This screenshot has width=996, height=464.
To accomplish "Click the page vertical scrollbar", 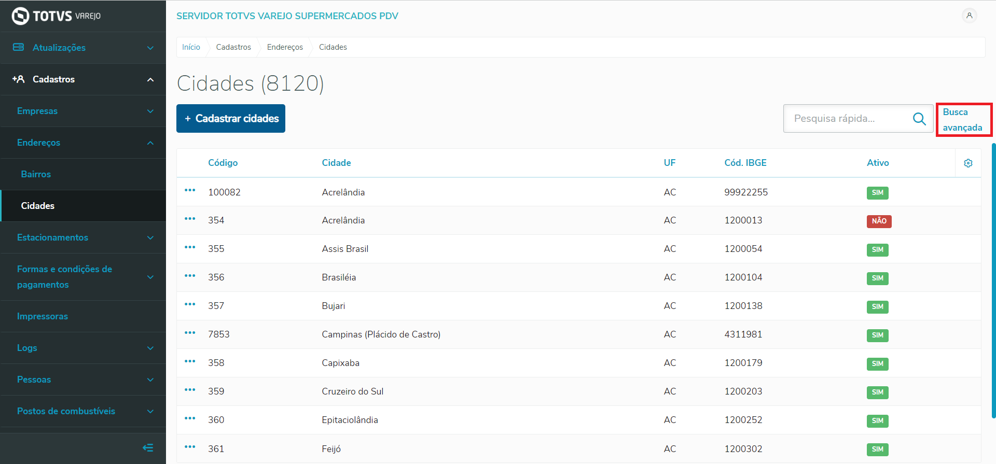I will tap(993, 280).
